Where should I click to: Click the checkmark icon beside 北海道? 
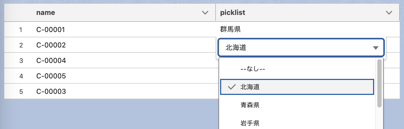tap(232, 87)
